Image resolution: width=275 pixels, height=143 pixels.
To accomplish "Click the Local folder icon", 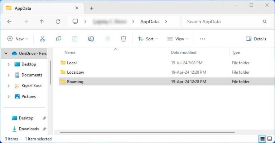I will click(63, 63).
